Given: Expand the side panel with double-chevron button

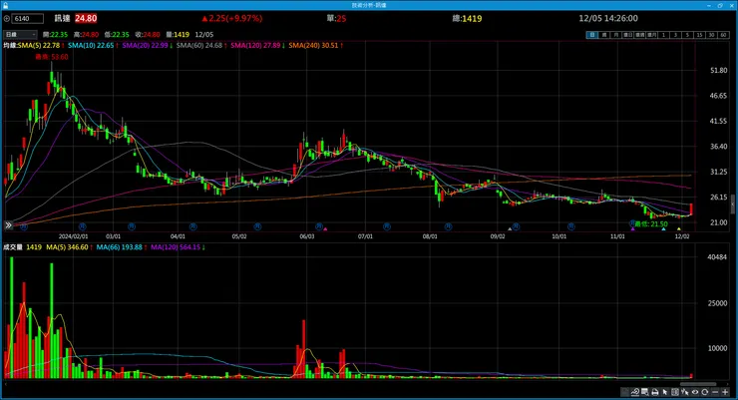Looking at the screenshot, I should point(8,225).
